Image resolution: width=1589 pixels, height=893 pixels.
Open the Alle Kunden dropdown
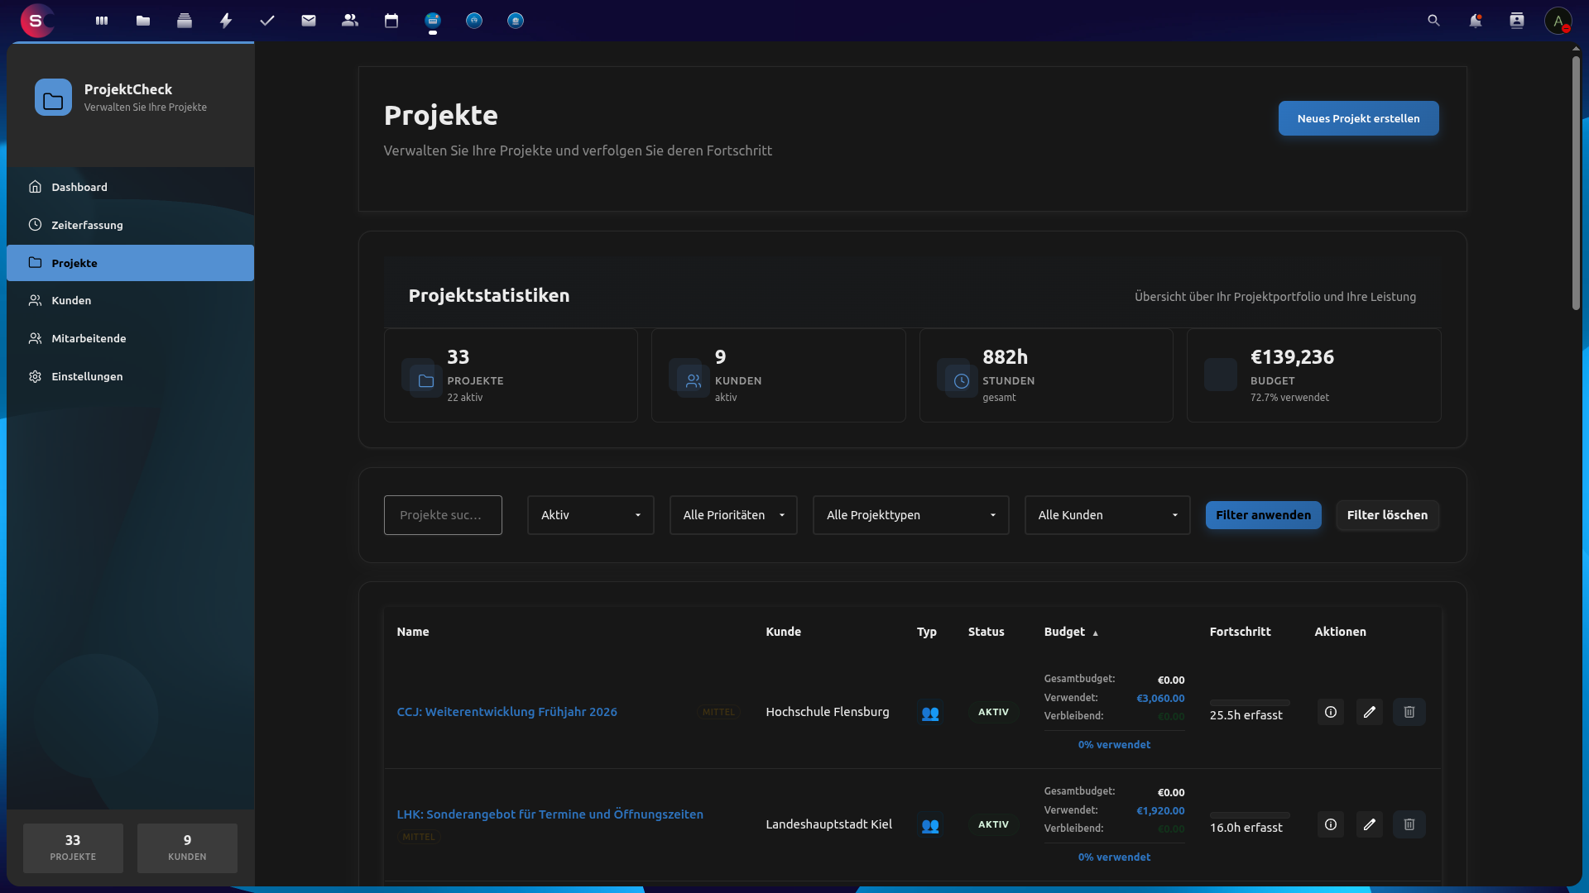1107,514
